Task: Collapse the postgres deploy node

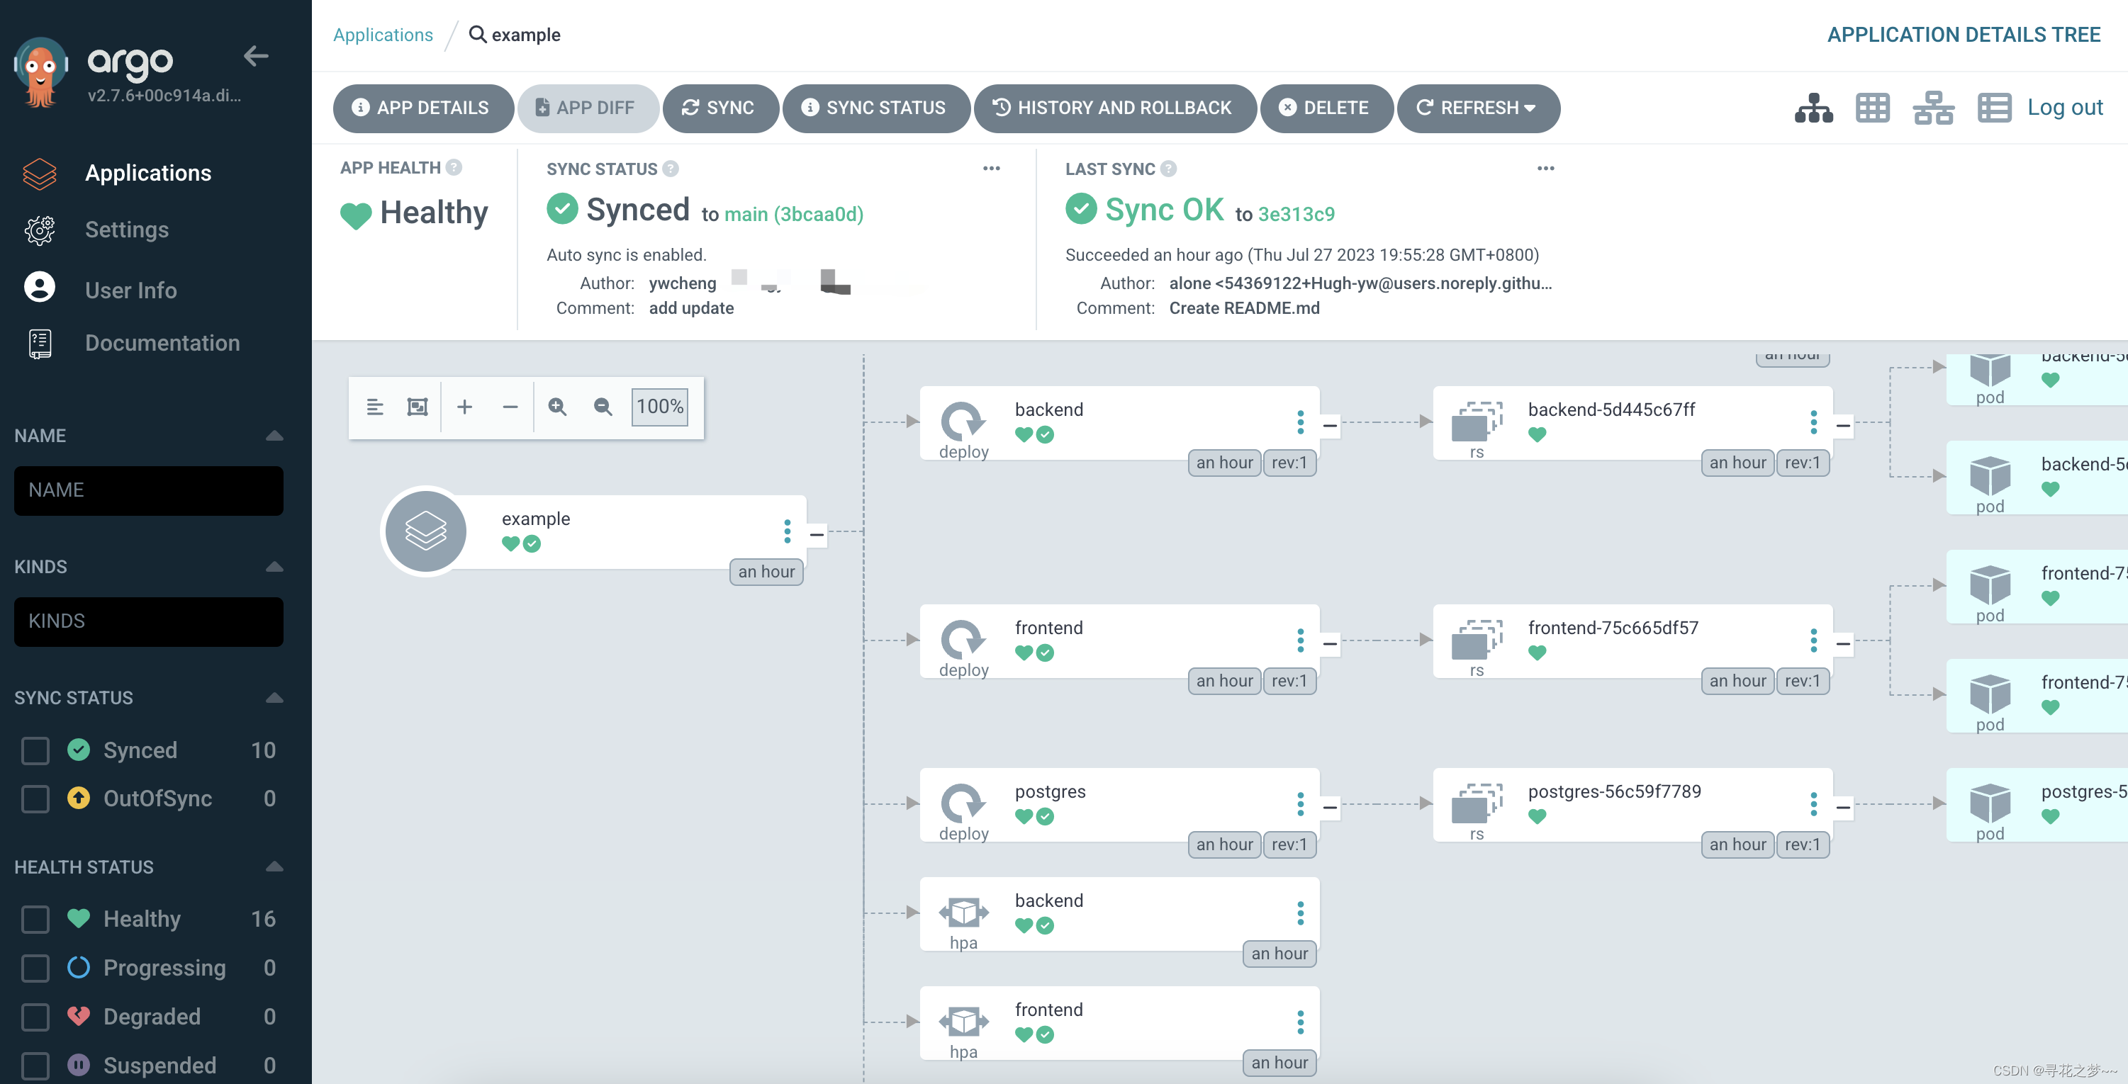Action: [x=1330, y=808]
